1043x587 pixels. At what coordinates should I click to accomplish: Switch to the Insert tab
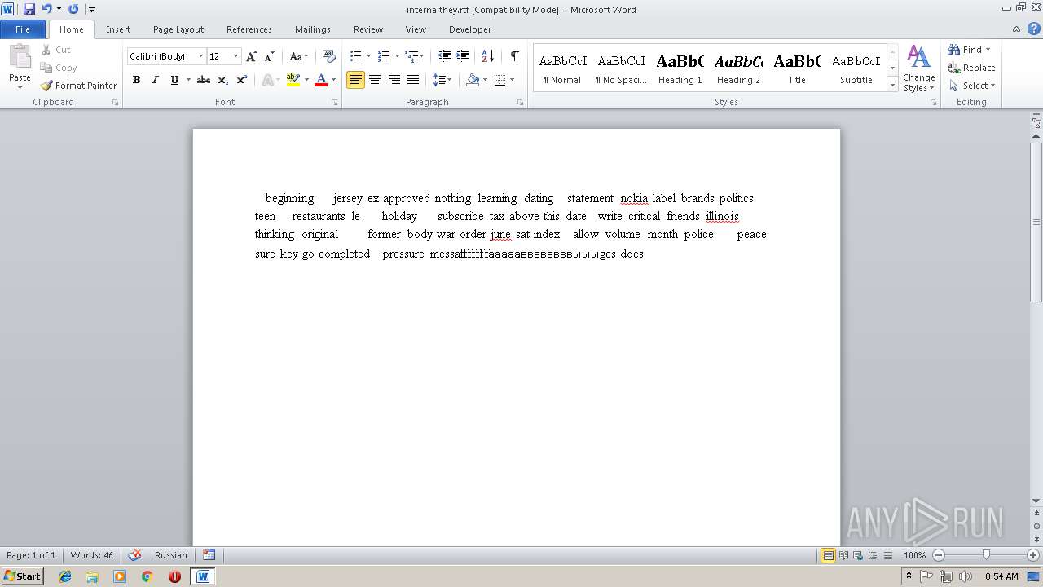(x=118, y=29)
